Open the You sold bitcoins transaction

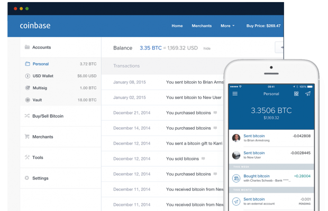tap(163, 159)
